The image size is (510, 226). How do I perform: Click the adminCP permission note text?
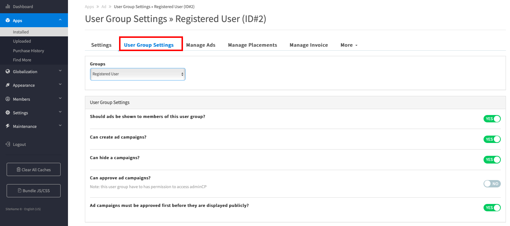(148, 187)
